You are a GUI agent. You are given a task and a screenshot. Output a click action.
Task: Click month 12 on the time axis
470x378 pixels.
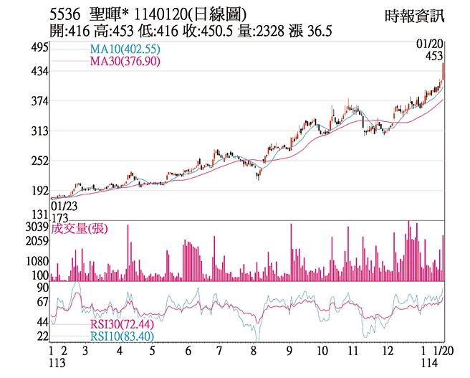point(388,352)
